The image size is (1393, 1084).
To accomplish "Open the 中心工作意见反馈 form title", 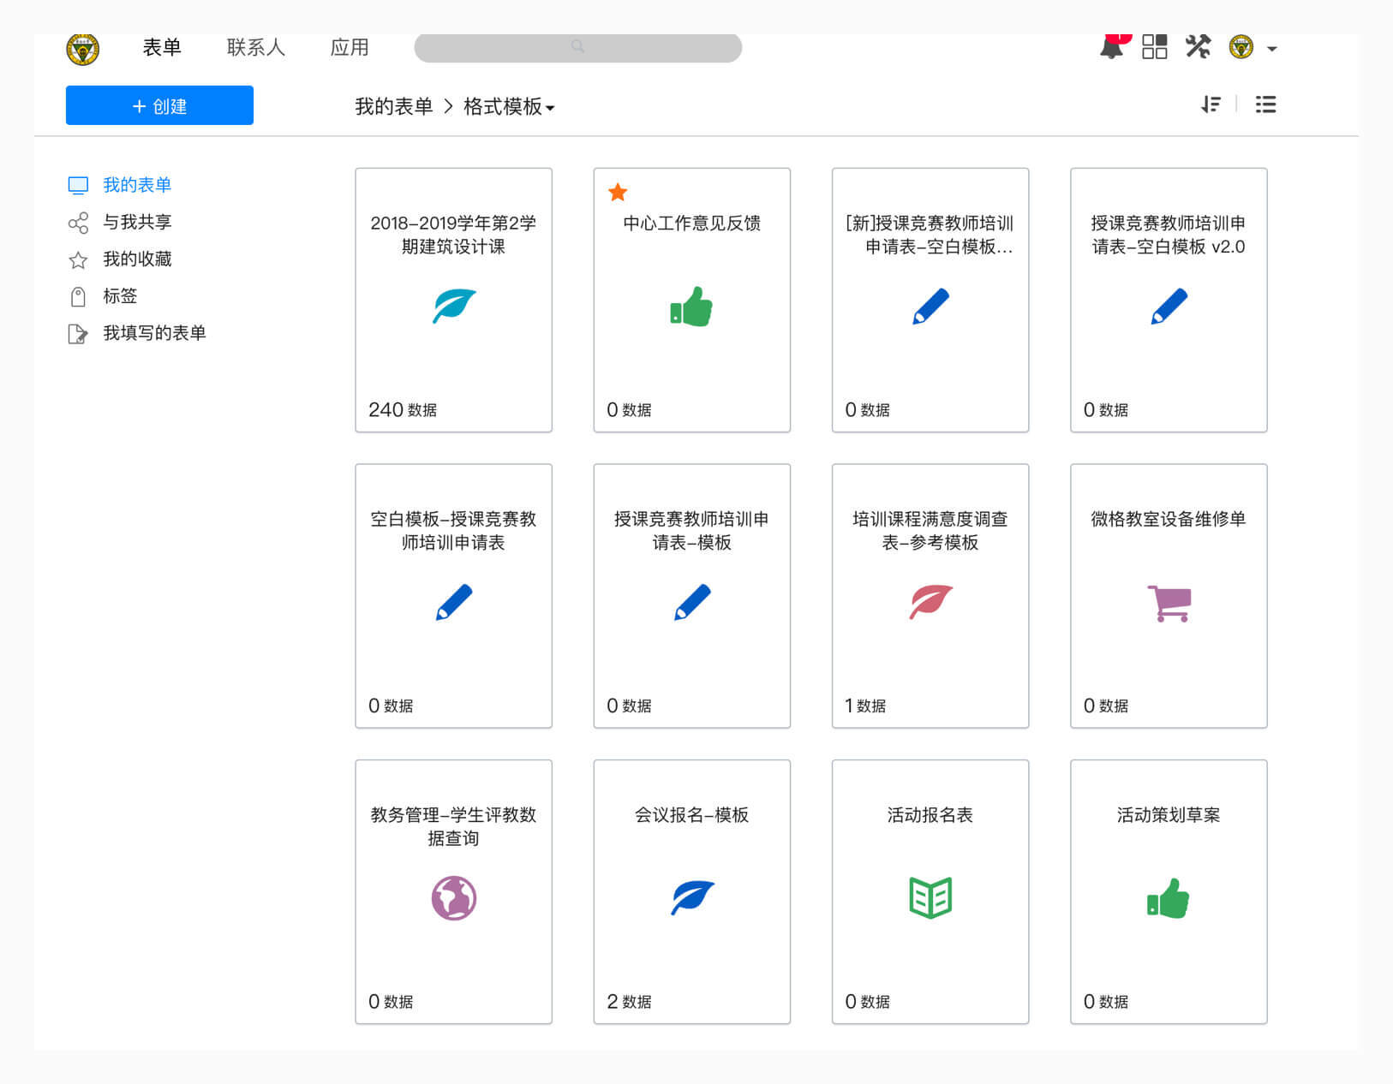I will tap(691, 223).
